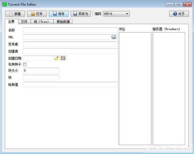
Task: Click the 块 input field
Action: (x=41, y=78)
